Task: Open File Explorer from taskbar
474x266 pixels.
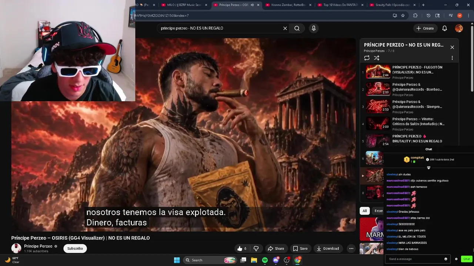Action: point(254,260)
